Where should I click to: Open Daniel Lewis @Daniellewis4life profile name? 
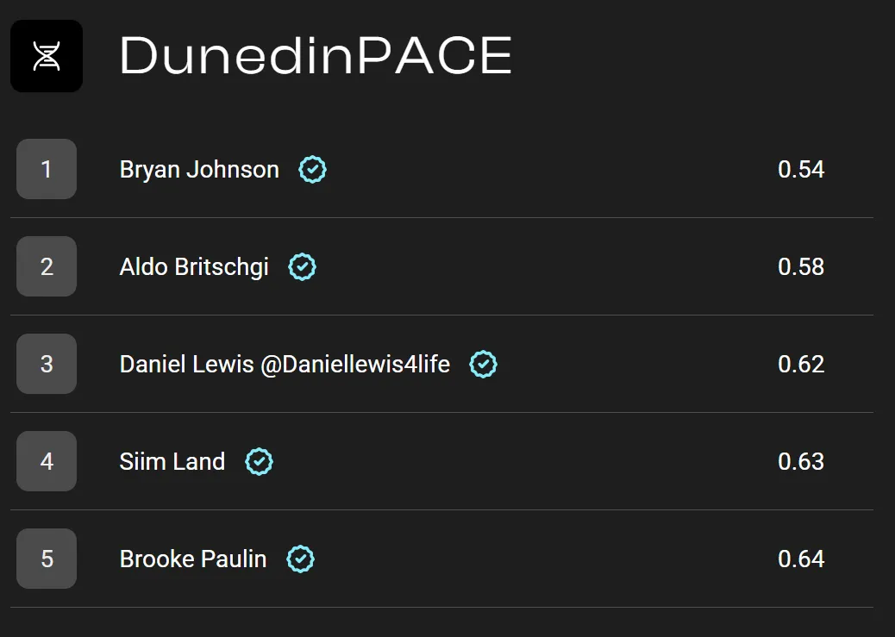pyautogui.click(x=285, y=364)
